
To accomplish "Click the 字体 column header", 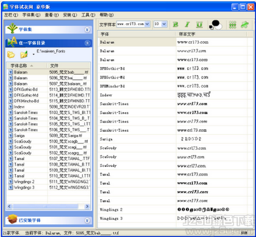I will pos(137,34).
